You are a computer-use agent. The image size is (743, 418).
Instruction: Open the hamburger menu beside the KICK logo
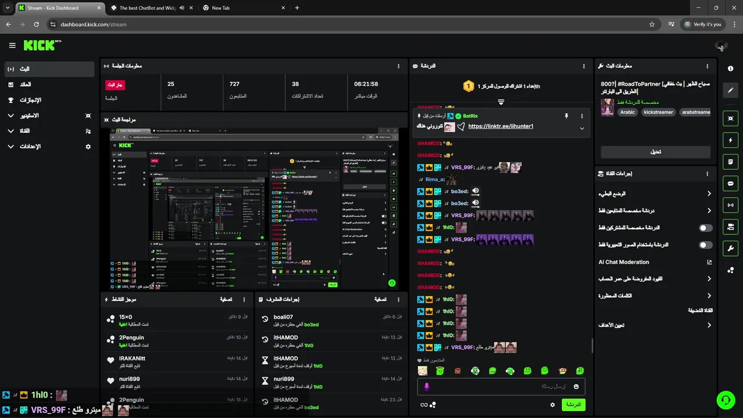12,45
